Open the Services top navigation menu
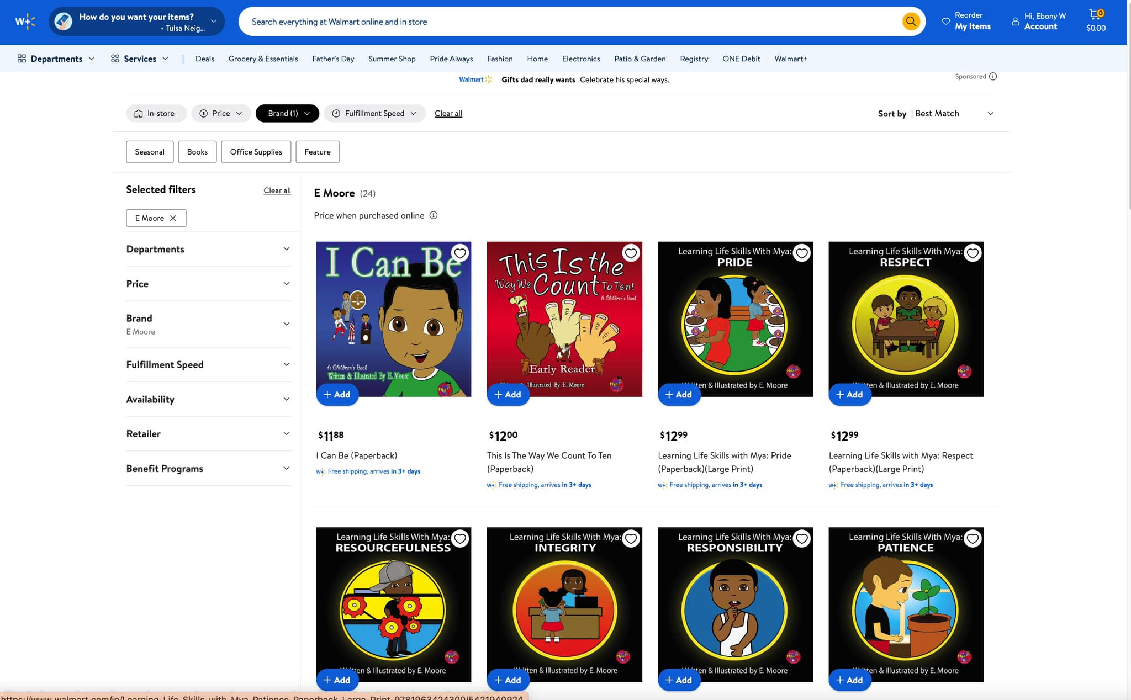 pyautogui.click(x=139, y=59)
